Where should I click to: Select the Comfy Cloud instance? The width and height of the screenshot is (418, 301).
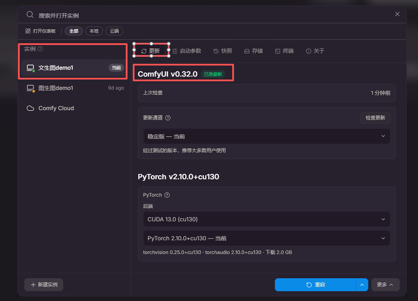click(73, 108)
